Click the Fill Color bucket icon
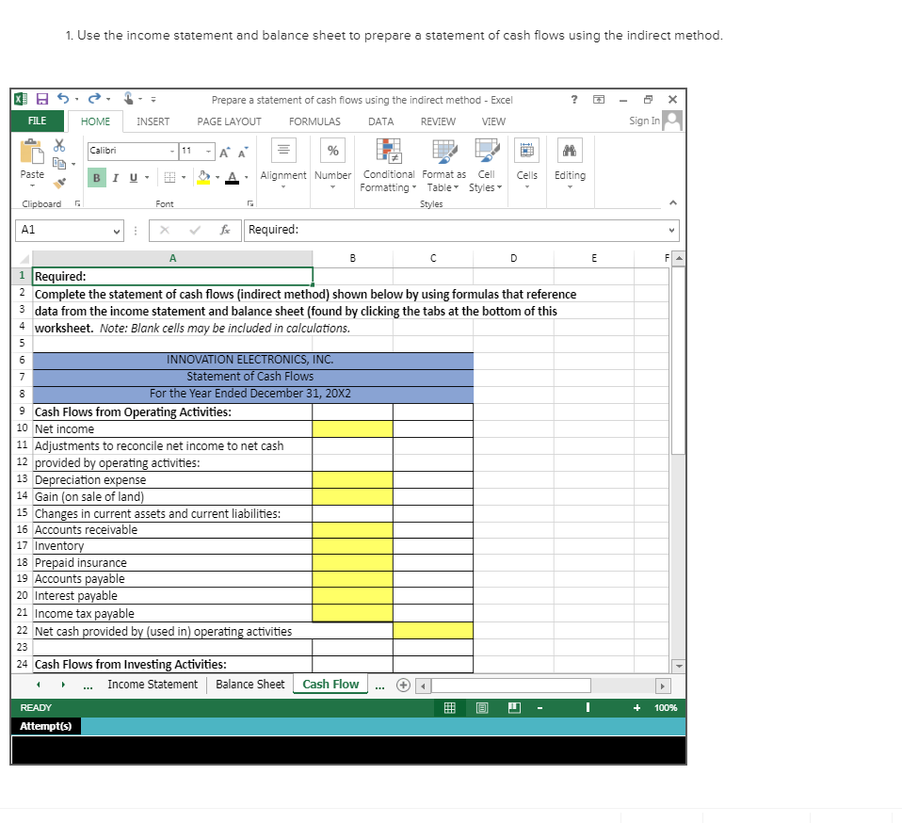The width and height of the screenshot is (902, 823). [x=201, y=178]
